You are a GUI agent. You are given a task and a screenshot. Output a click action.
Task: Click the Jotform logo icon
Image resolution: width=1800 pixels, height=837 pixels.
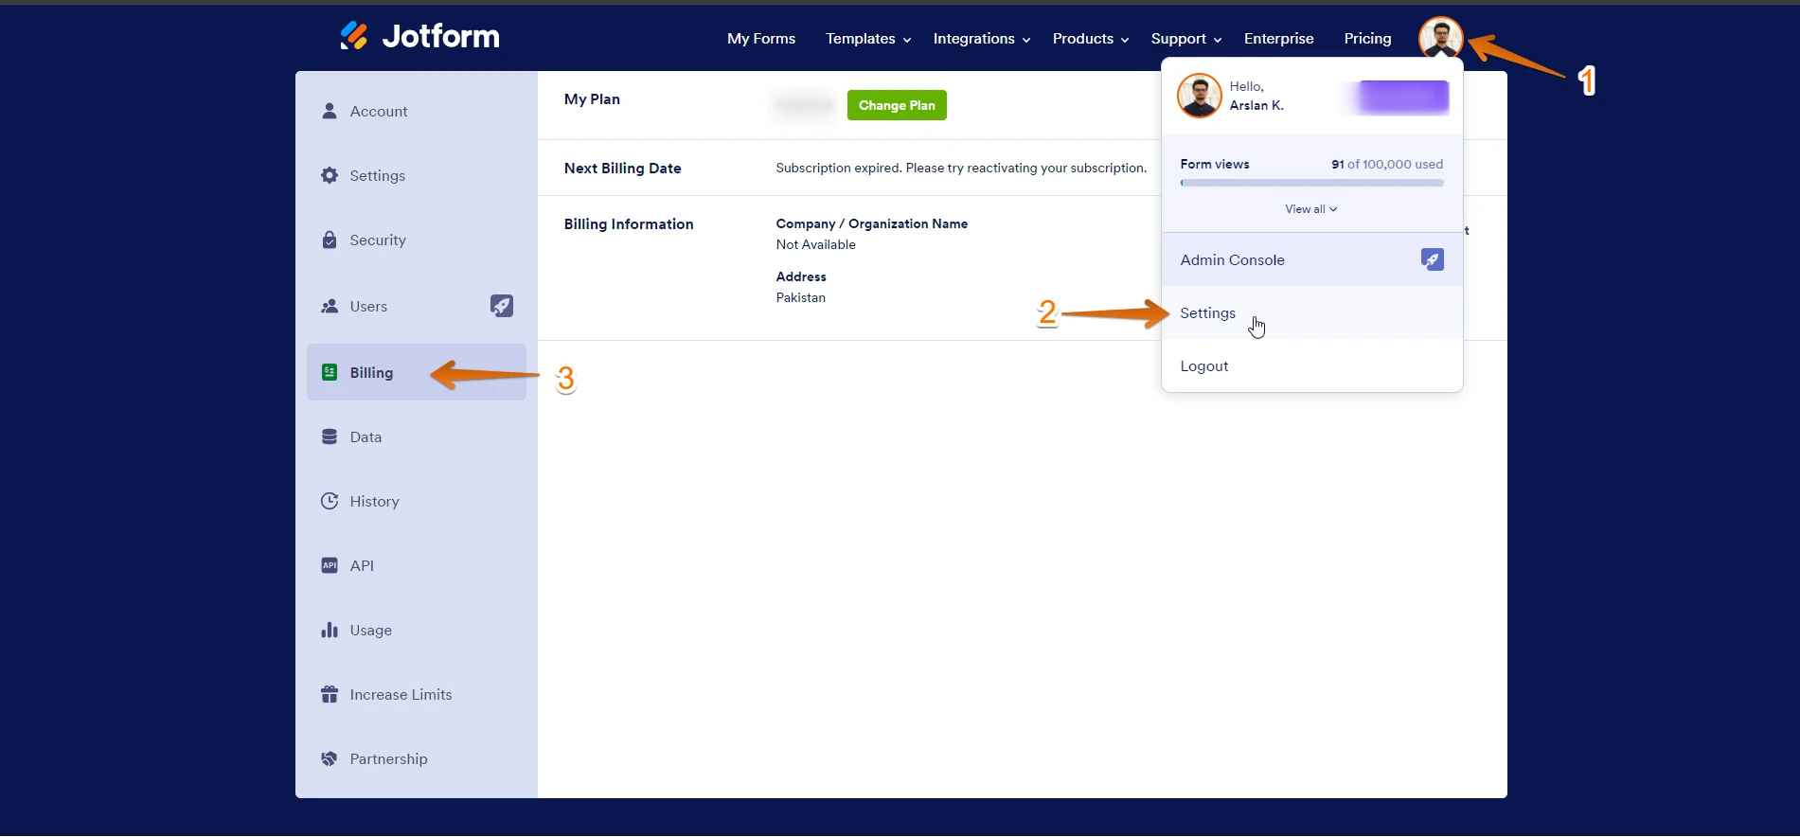coord(354,36)
